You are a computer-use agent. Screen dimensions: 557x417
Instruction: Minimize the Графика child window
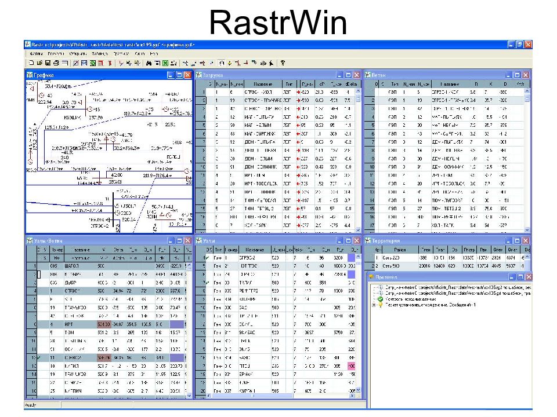tap(171, 75)
